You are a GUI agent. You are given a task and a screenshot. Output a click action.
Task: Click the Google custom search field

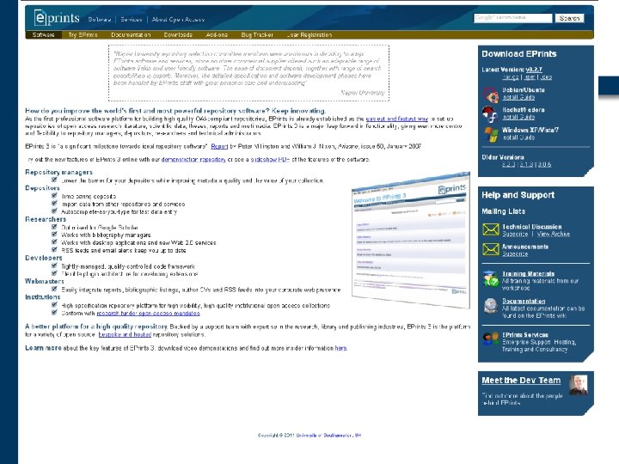[512, 18]
